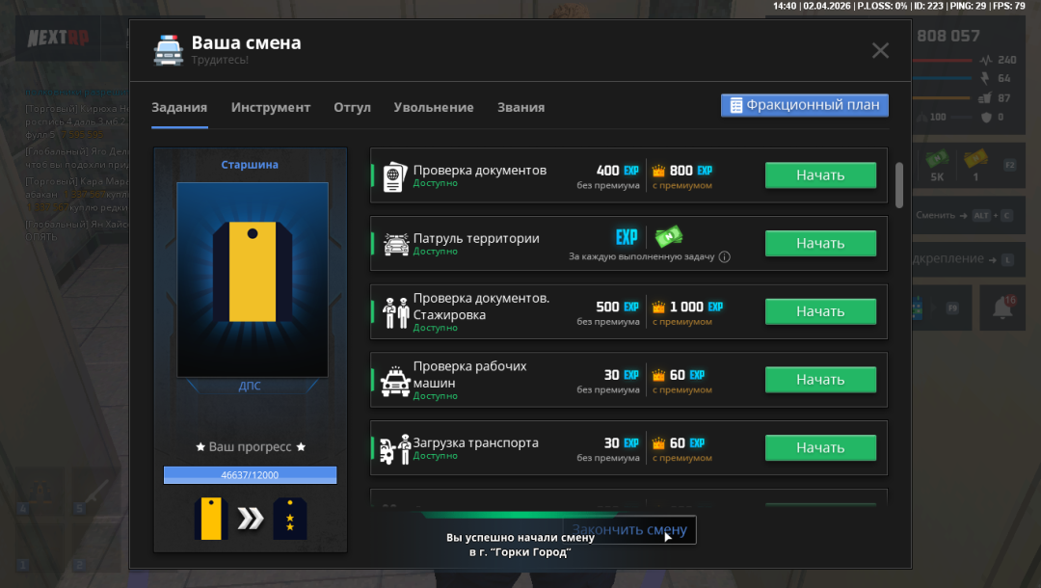This screenshot has height=588, width=1041.
Task: Open the Фракционный план
Action: pos(804,105)
